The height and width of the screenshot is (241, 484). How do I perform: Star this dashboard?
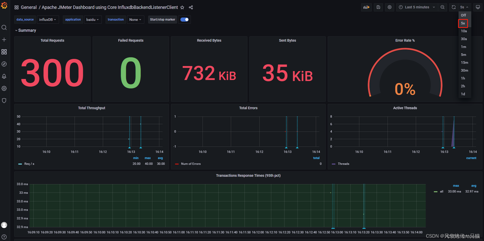pos(182,8)
